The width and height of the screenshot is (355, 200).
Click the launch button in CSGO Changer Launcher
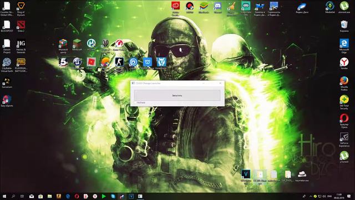point(177,96)
